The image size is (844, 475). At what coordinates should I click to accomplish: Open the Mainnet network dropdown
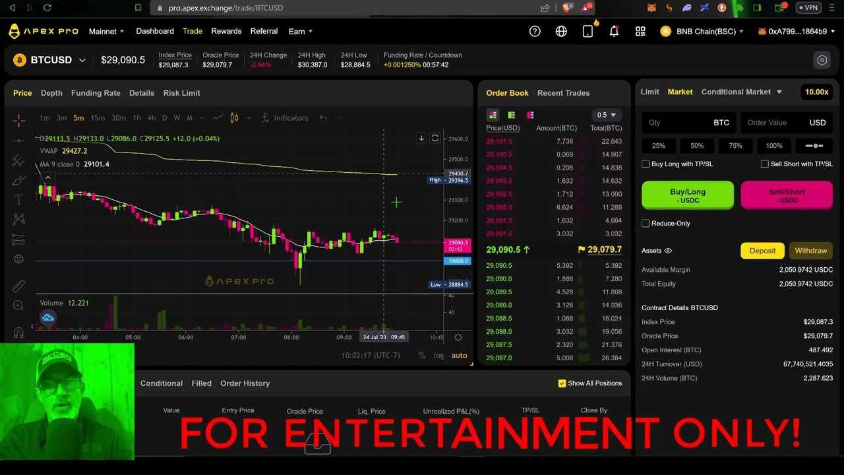[107, 31]
